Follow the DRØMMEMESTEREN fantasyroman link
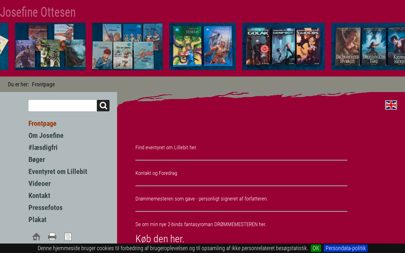The height and width of the screenshot is (253, 405). pyautogui.click(x=201, y=224)
